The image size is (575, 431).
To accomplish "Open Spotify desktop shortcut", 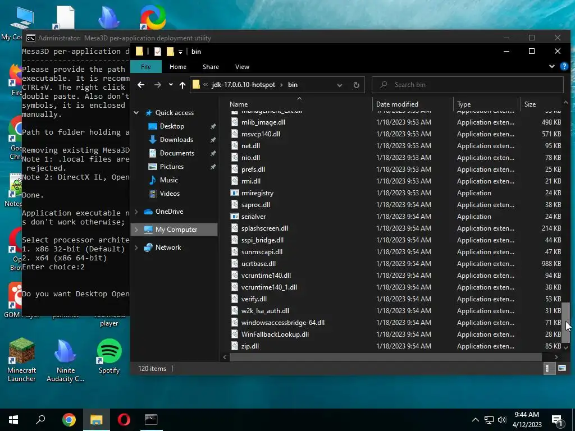I will (x=109, y=356).
